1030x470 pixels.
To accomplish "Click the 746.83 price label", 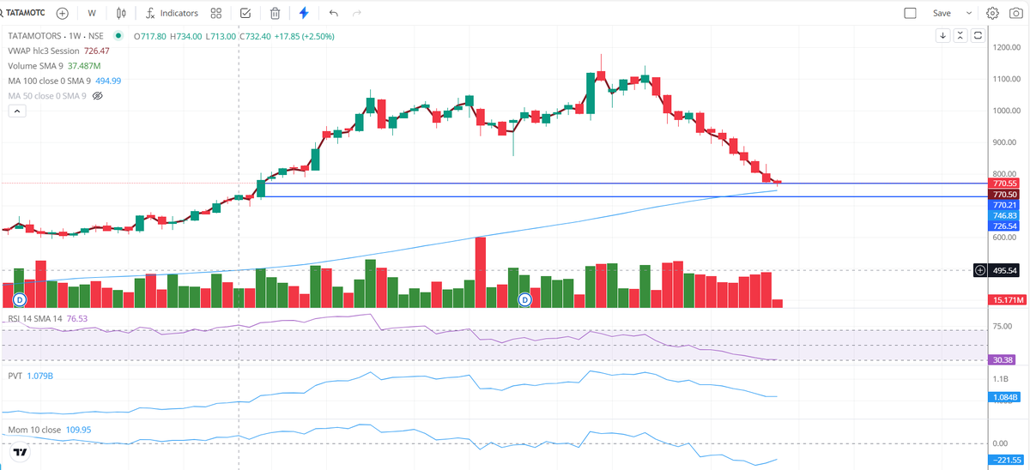I will tap(1004, 216).
